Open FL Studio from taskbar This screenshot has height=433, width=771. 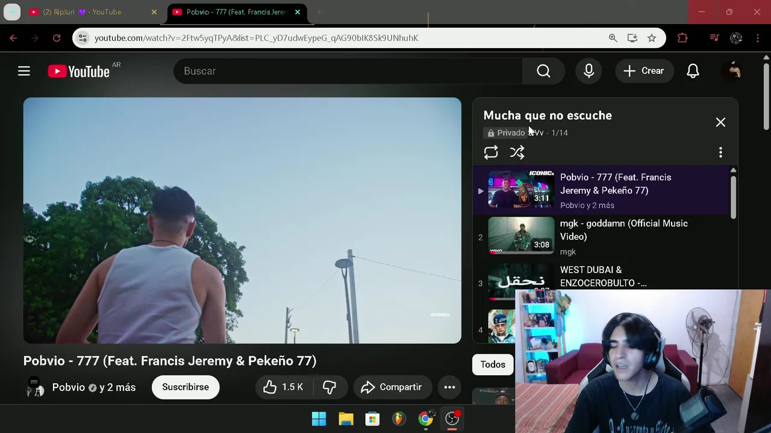pos(399,419)
